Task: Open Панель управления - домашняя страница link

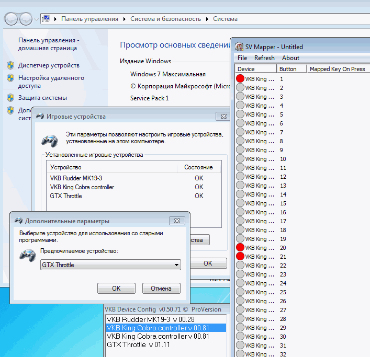Action: pos(49,44)
